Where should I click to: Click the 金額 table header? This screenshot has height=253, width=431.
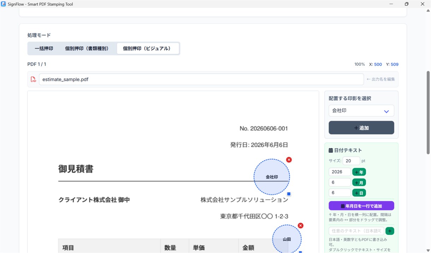click(248, 248)
